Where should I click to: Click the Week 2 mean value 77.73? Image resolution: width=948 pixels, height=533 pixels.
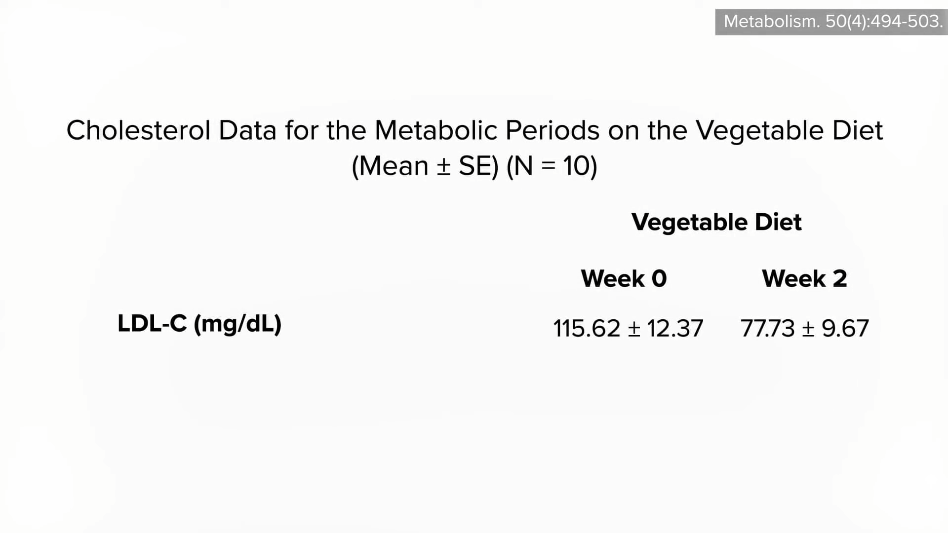[x=767, y=329]
